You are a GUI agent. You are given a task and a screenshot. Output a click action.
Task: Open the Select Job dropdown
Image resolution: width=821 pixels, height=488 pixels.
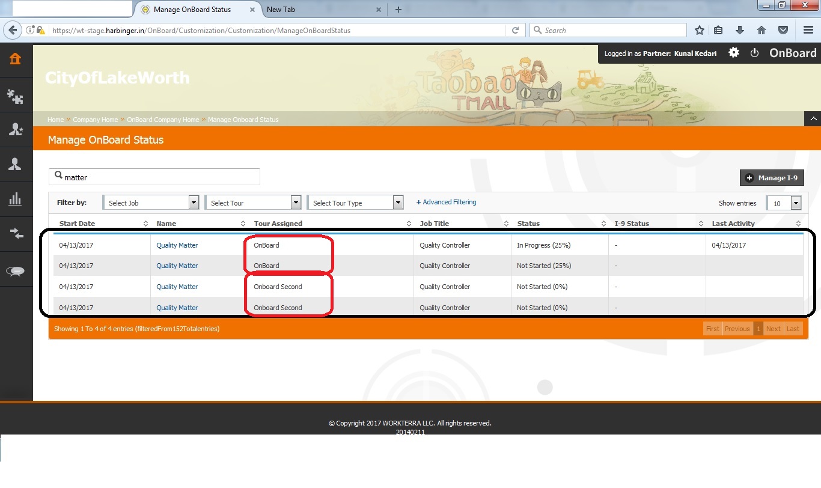[151, 203]
